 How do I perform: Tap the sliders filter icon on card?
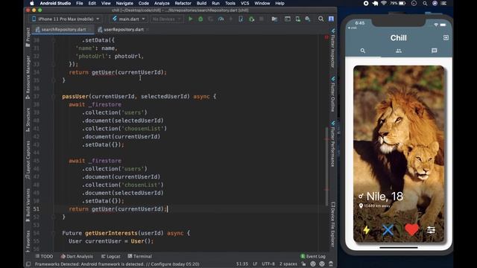click(431, 230)
